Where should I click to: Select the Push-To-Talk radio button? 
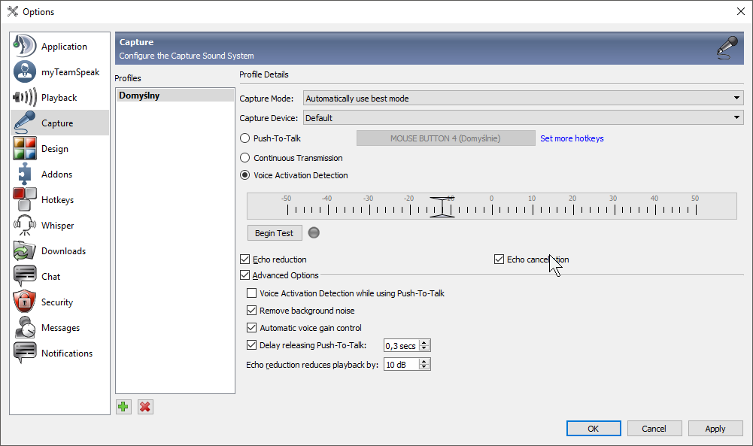pyautogui.click(x=245, y=138)
